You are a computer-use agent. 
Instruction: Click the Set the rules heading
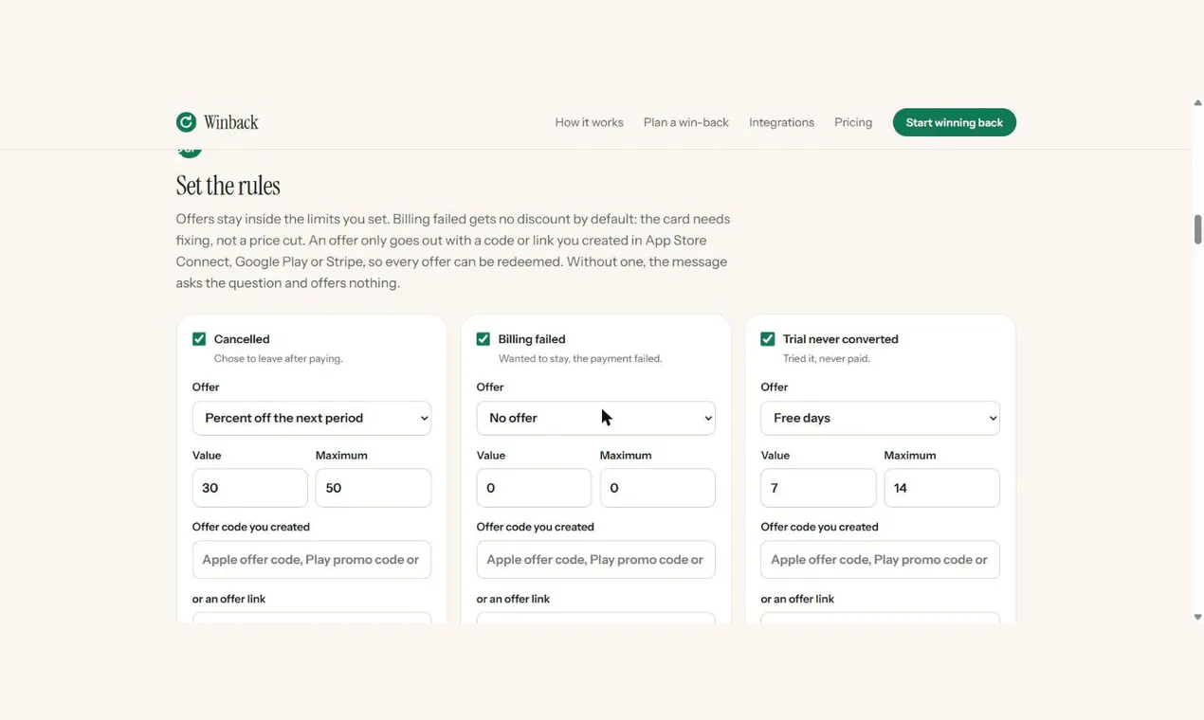click(x=228, y=186)
